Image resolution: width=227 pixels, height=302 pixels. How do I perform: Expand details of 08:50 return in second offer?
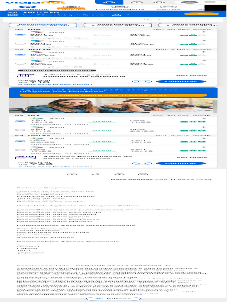[204, 138]
